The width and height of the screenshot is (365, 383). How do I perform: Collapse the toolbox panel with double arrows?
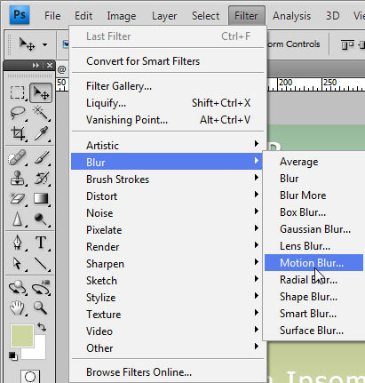point(36,65)
